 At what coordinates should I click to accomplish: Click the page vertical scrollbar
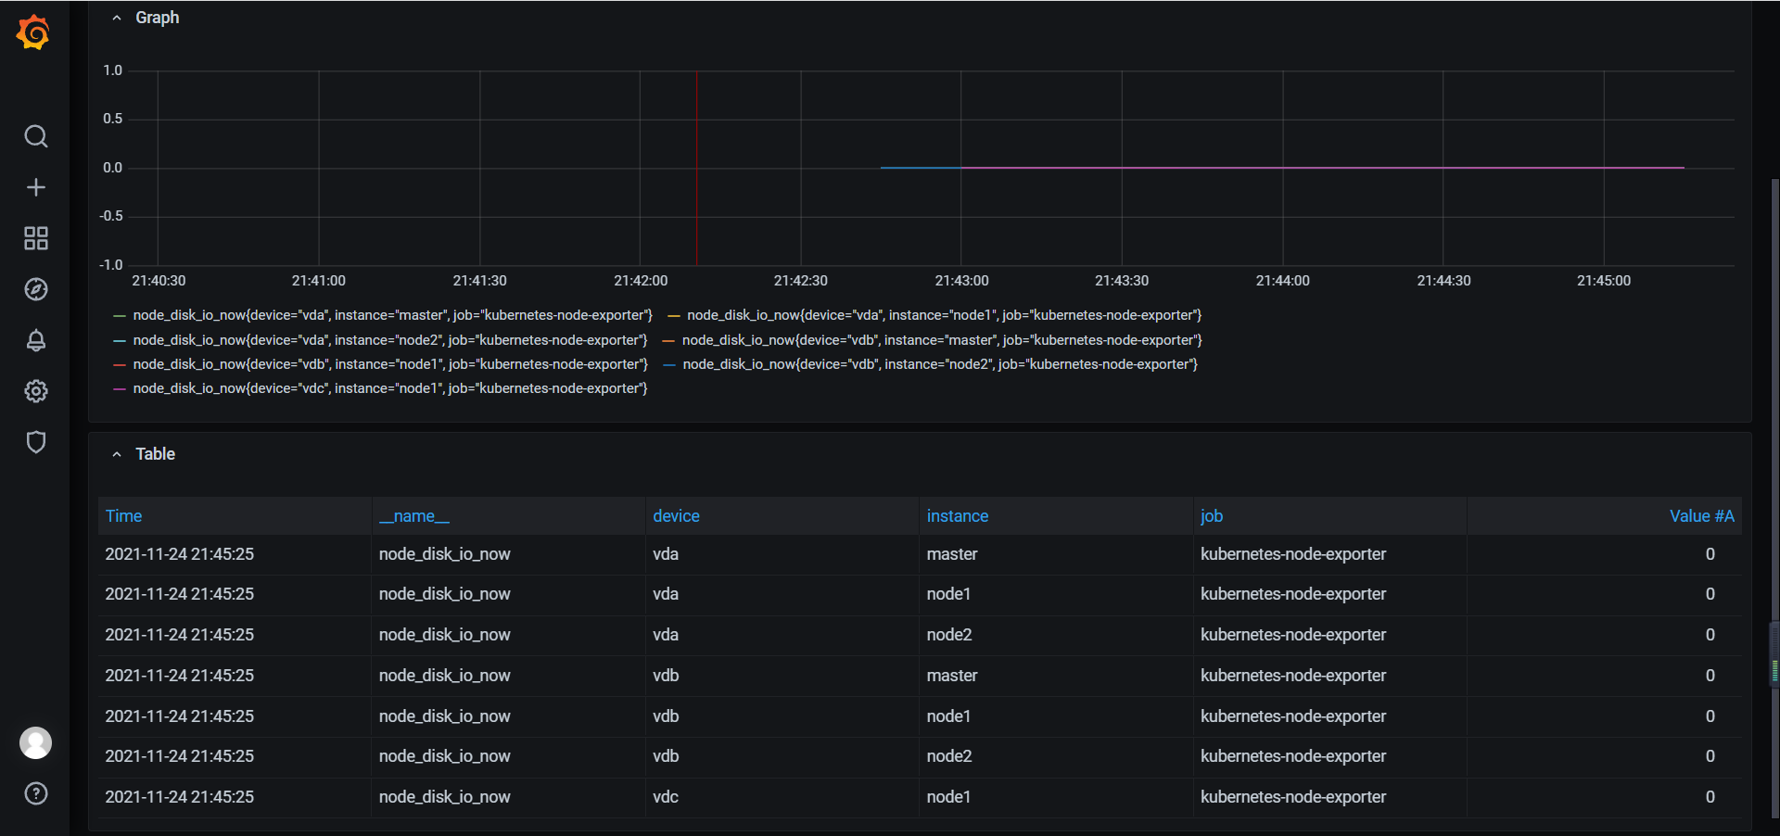pos(1774,500)
